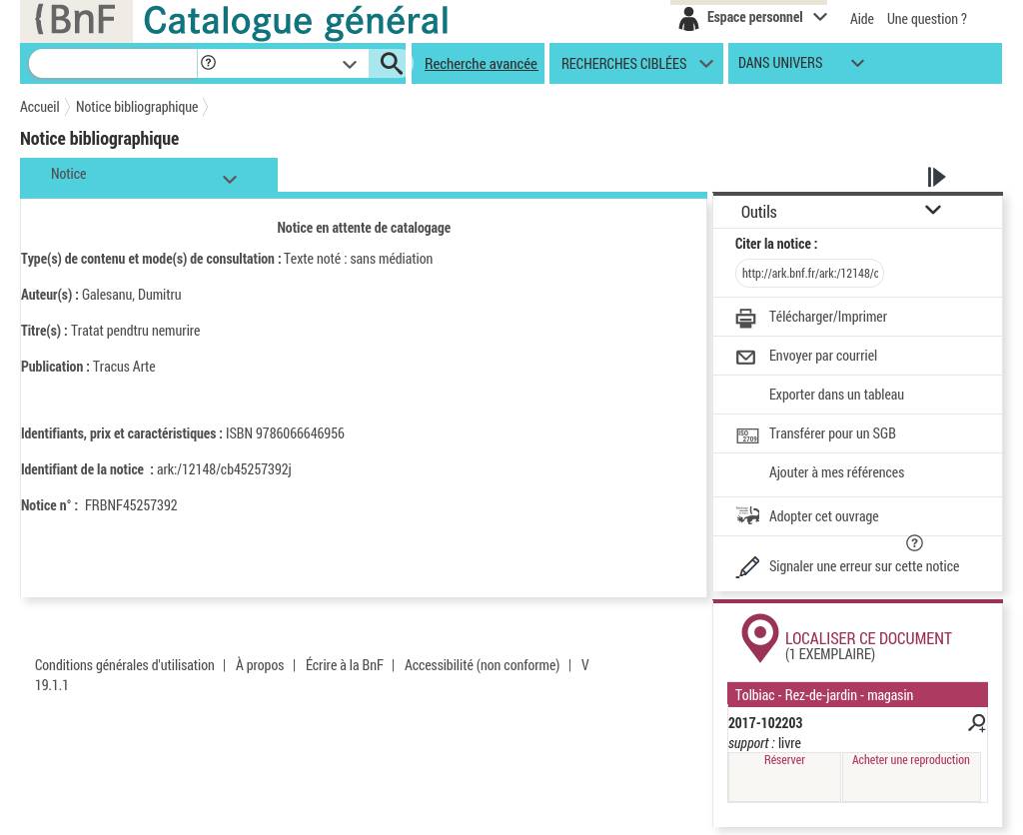Click the zoom icon beside 2017-102203

[x=976, y=722]
